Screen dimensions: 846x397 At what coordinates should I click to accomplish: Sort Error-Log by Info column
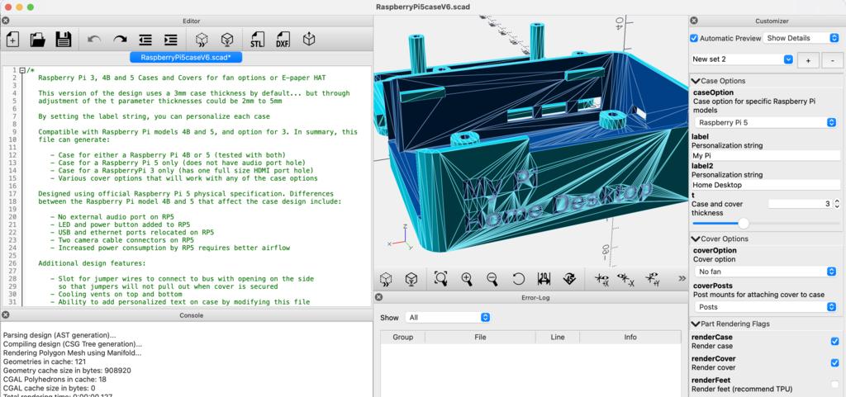point(630,338)
